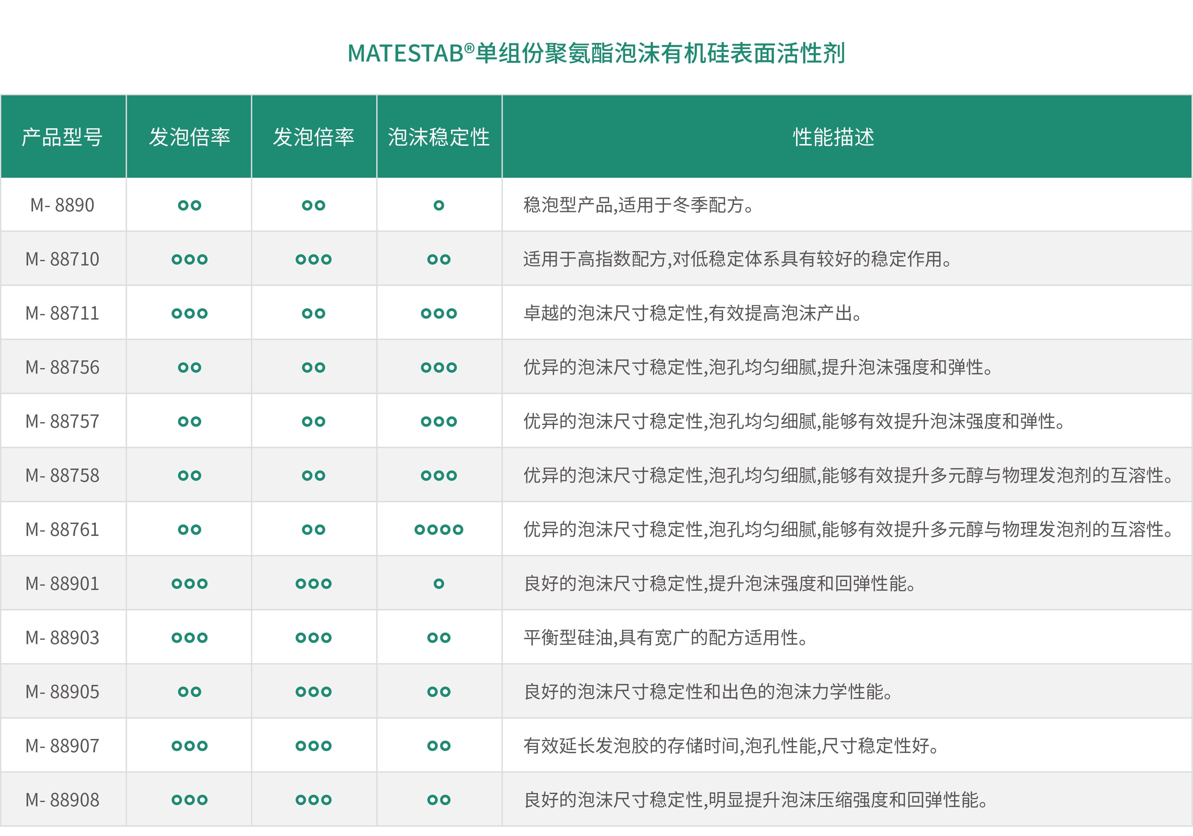The height and width of the screenshot is (836, 1193).
Task: Click the two-circle stability rating for M-88903
Action: click(x=439, y=638)
